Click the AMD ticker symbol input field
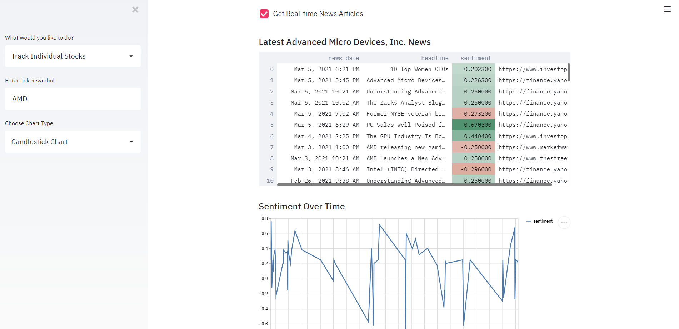 73,99
